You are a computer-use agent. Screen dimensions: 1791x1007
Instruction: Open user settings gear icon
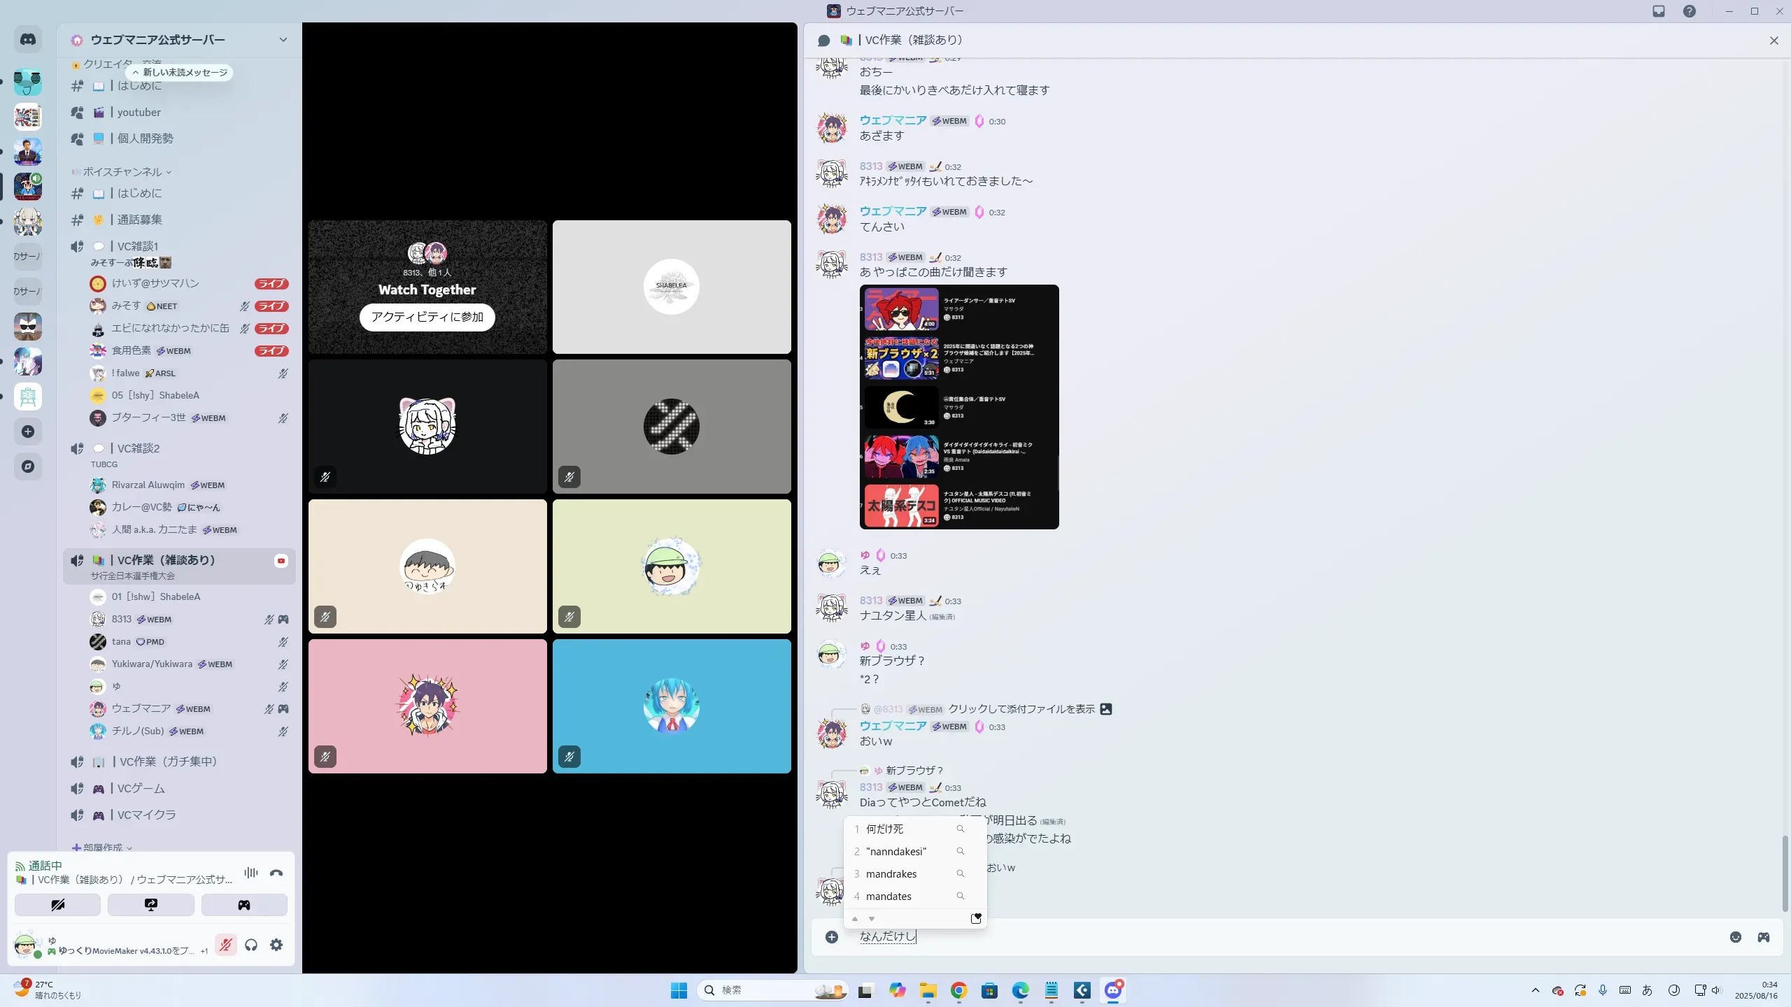point(276,945)
